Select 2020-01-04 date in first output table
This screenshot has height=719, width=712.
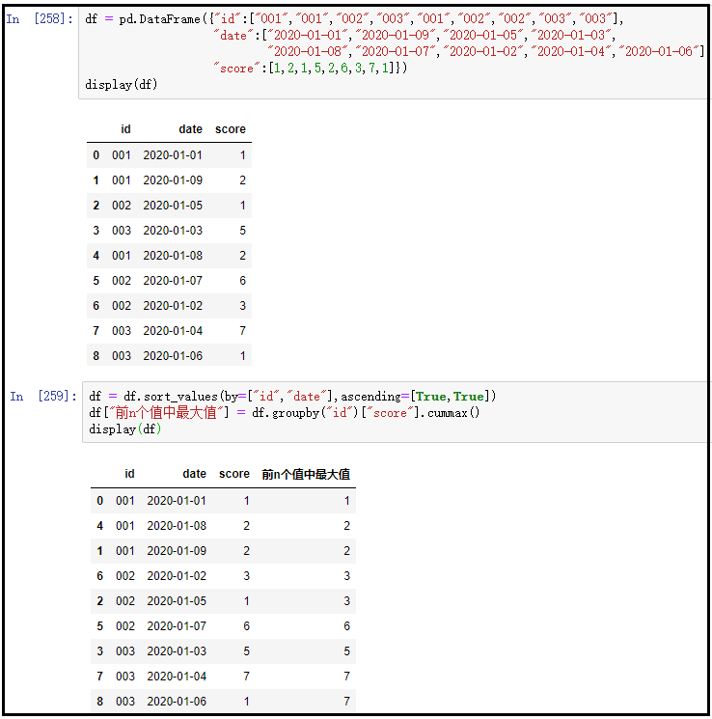[x=173, y=331]
